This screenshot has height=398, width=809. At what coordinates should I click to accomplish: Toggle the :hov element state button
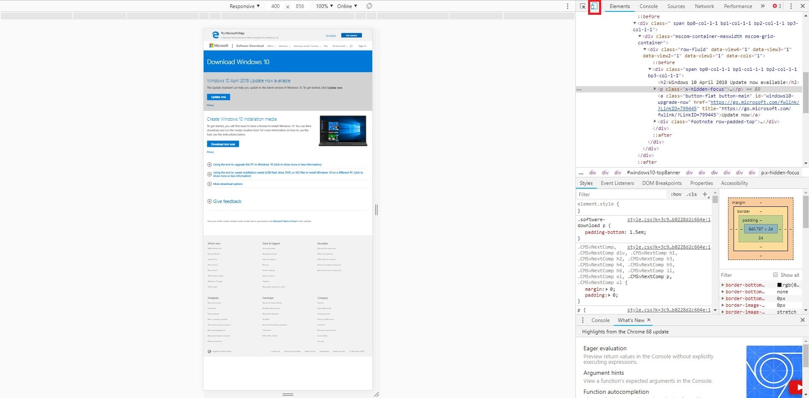click(x=676, y=194)
